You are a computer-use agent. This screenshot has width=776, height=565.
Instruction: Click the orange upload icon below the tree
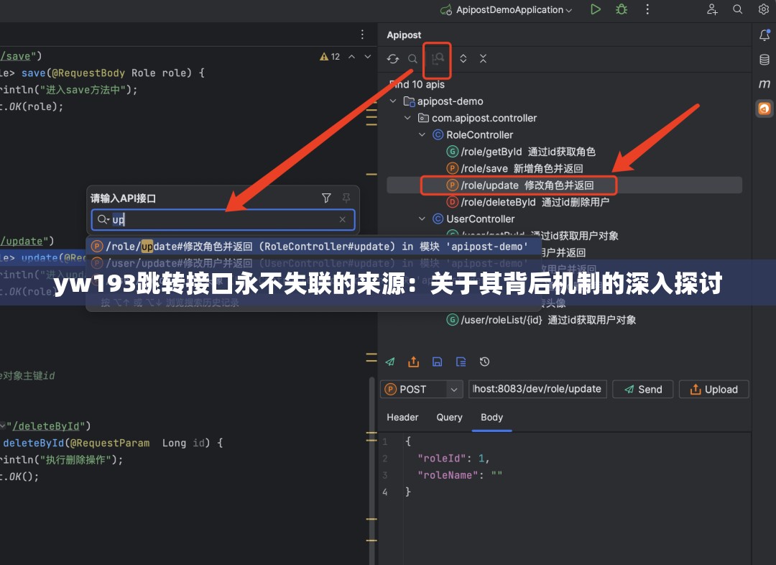[413, 362]
